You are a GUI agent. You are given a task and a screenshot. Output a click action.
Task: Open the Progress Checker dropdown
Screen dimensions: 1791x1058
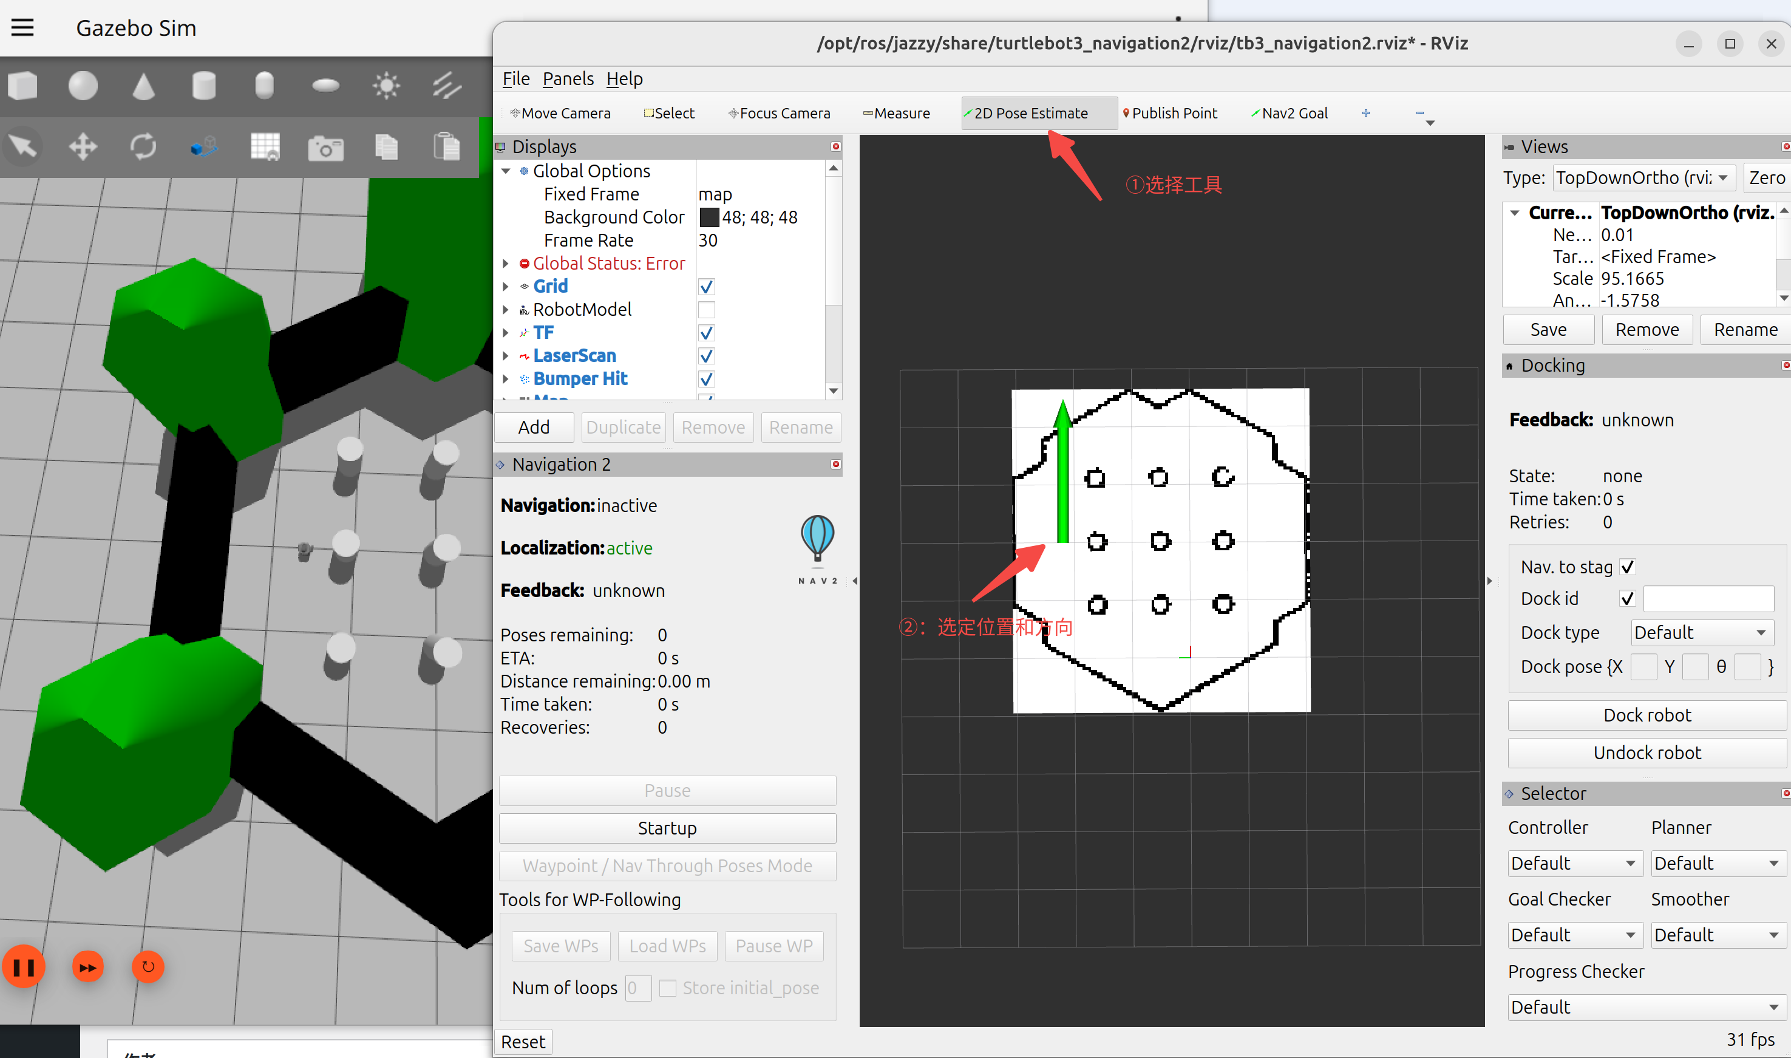coord(1647,1006)
